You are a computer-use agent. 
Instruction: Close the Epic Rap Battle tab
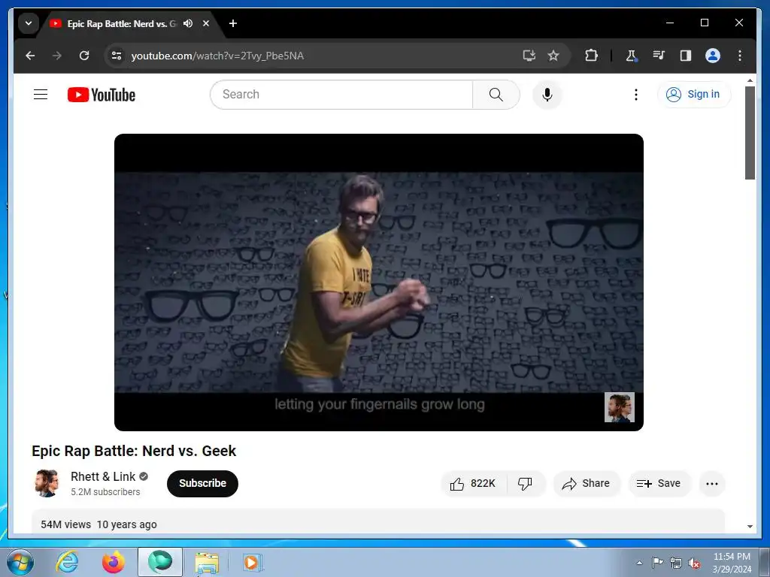[x=206, y=23]
